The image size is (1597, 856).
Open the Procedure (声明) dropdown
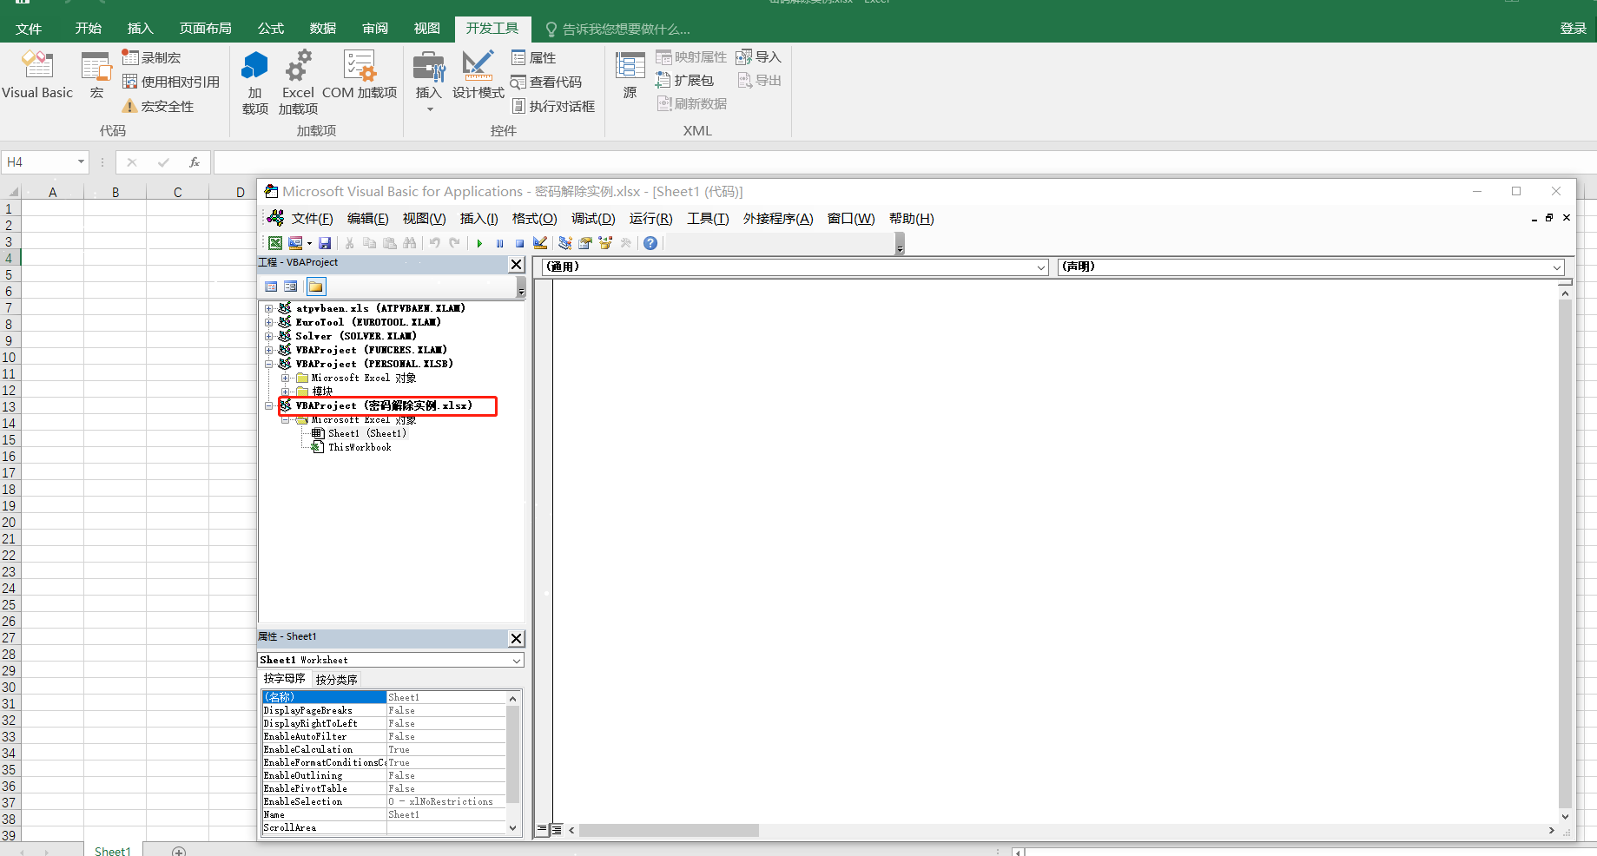[1557, 267]
